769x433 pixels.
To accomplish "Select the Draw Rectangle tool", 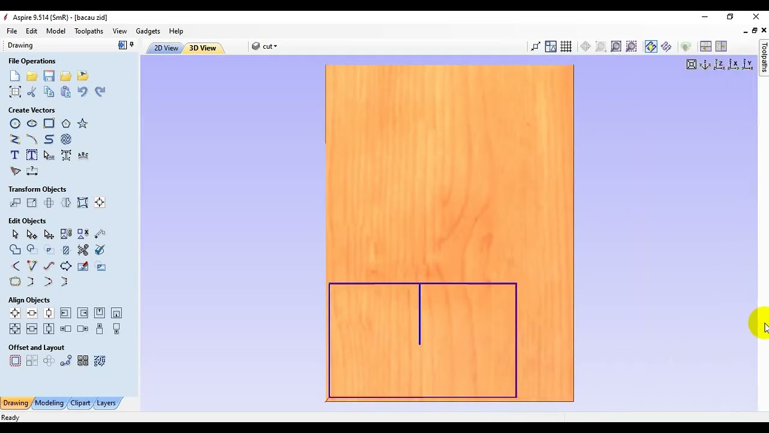I will (49, 123).
